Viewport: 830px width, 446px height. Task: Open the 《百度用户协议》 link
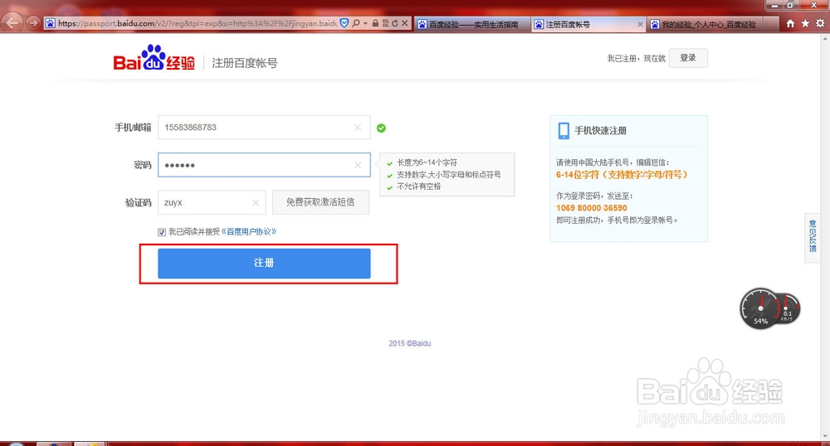249,231
